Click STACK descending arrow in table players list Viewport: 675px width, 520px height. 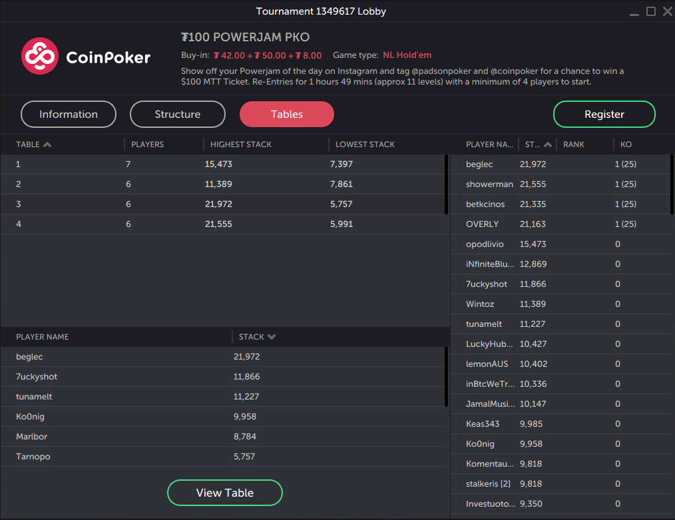click(x=271, y=337)
